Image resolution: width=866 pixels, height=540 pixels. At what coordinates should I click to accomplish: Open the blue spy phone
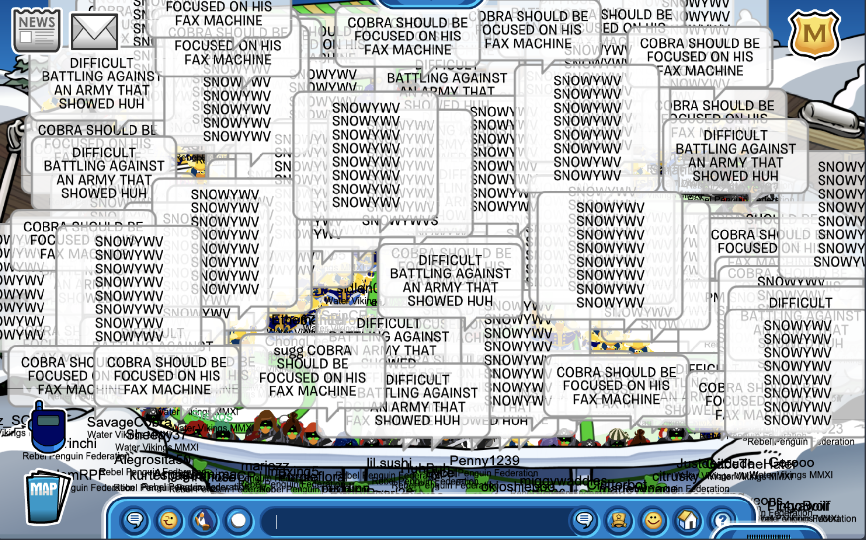(47, 427)
